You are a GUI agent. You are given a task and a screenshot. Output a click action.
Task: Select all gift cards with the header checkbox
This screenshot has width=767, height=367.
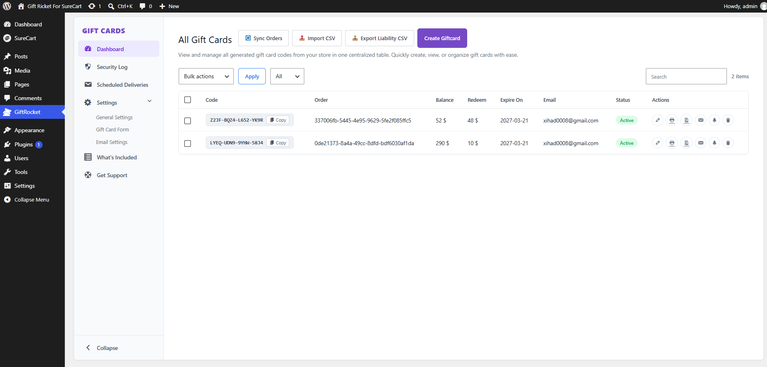(x=188, y=100)
